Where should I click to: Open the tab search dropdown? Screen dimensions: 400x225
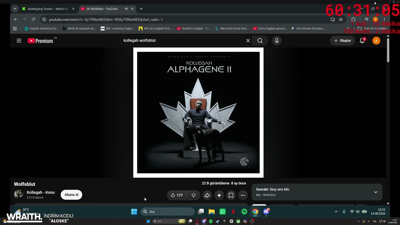pos(15,9)
